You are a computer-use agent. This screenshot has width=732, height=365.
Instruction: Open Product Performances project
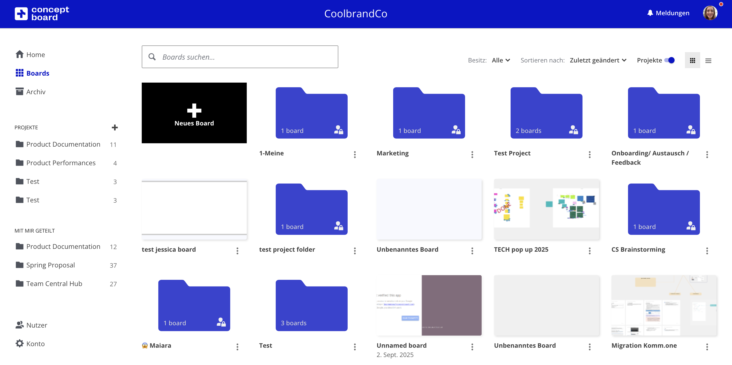coord(61,163)
